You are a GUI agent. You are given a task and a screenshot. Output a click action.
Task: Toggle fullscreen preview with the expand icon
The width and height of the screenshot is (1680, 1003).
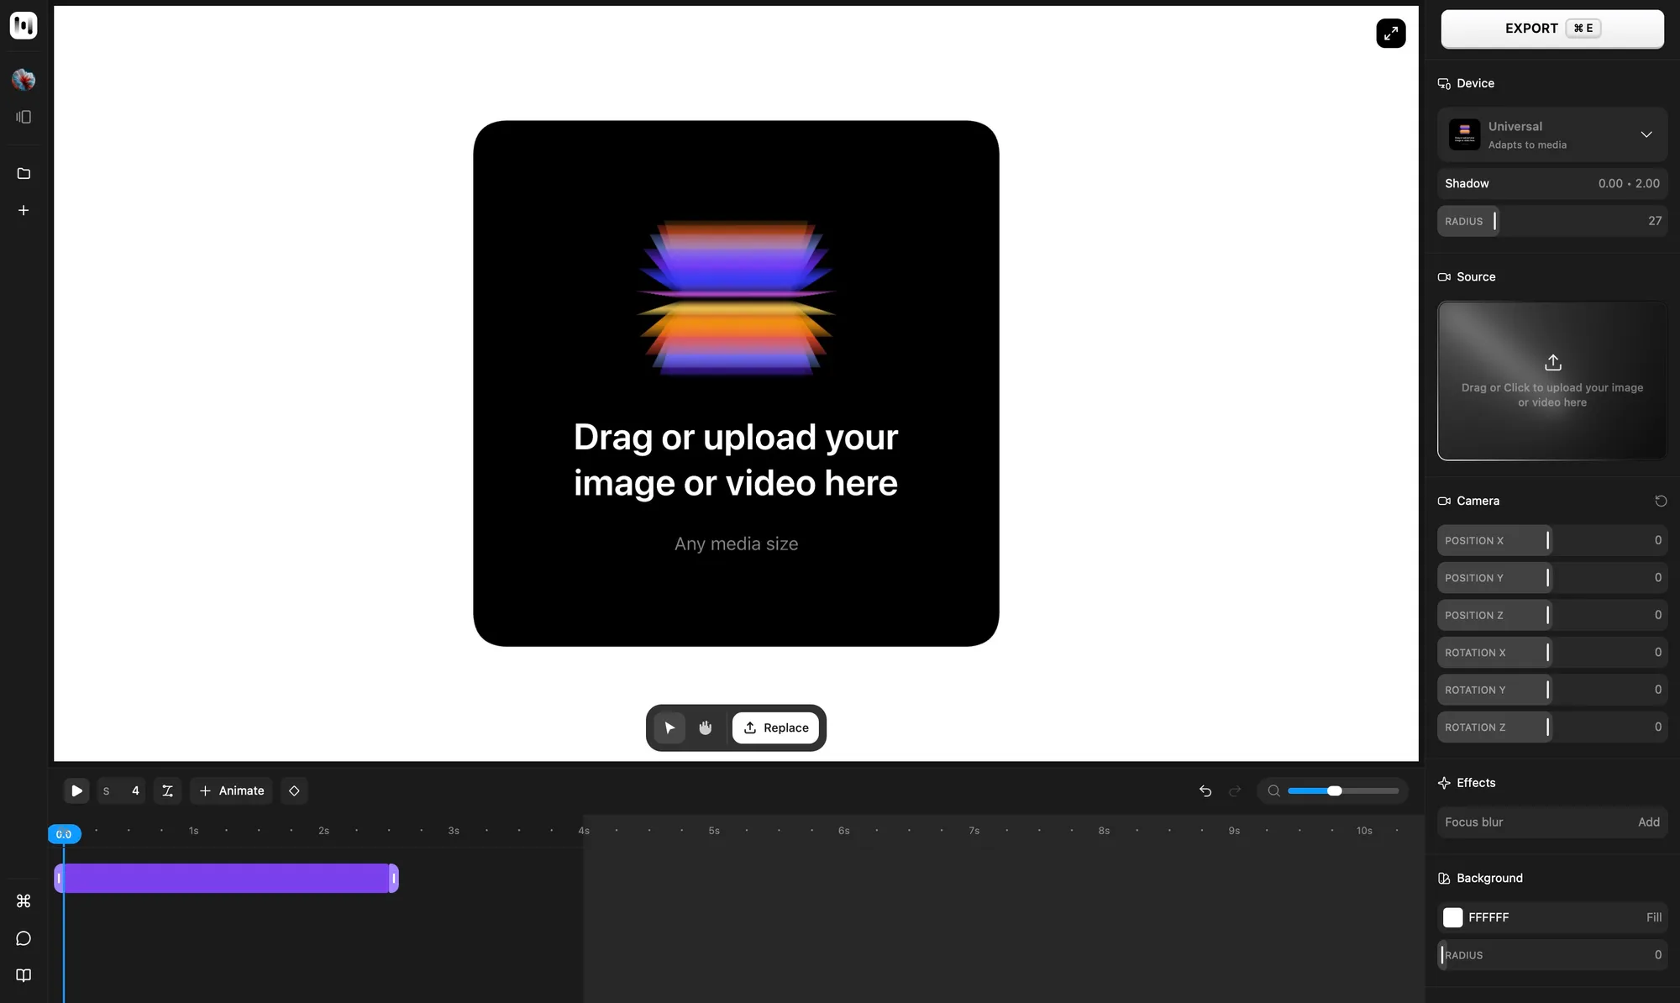tap(1390, 34)
